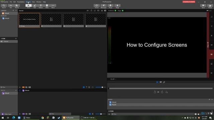This screenshot has width=214, height=120.
Task: Skip back with the rewind transport button
Action: pos(155,92)
